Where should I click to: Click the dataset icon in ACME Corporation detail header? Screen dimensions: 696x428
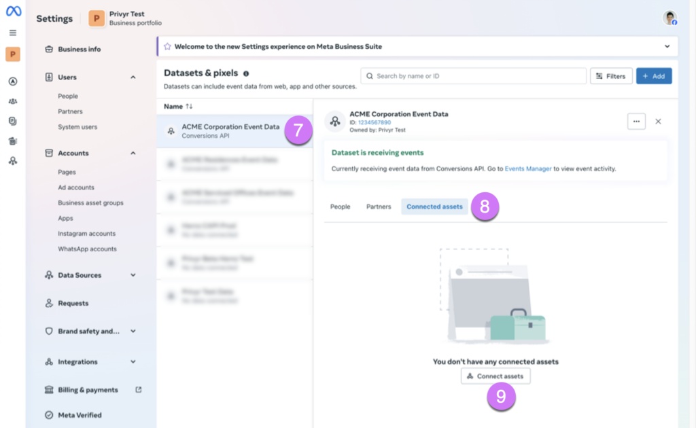click(x=335, y=121)
